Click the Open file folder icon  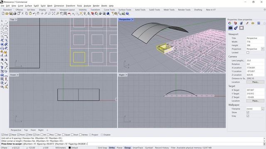pos(7,14)
